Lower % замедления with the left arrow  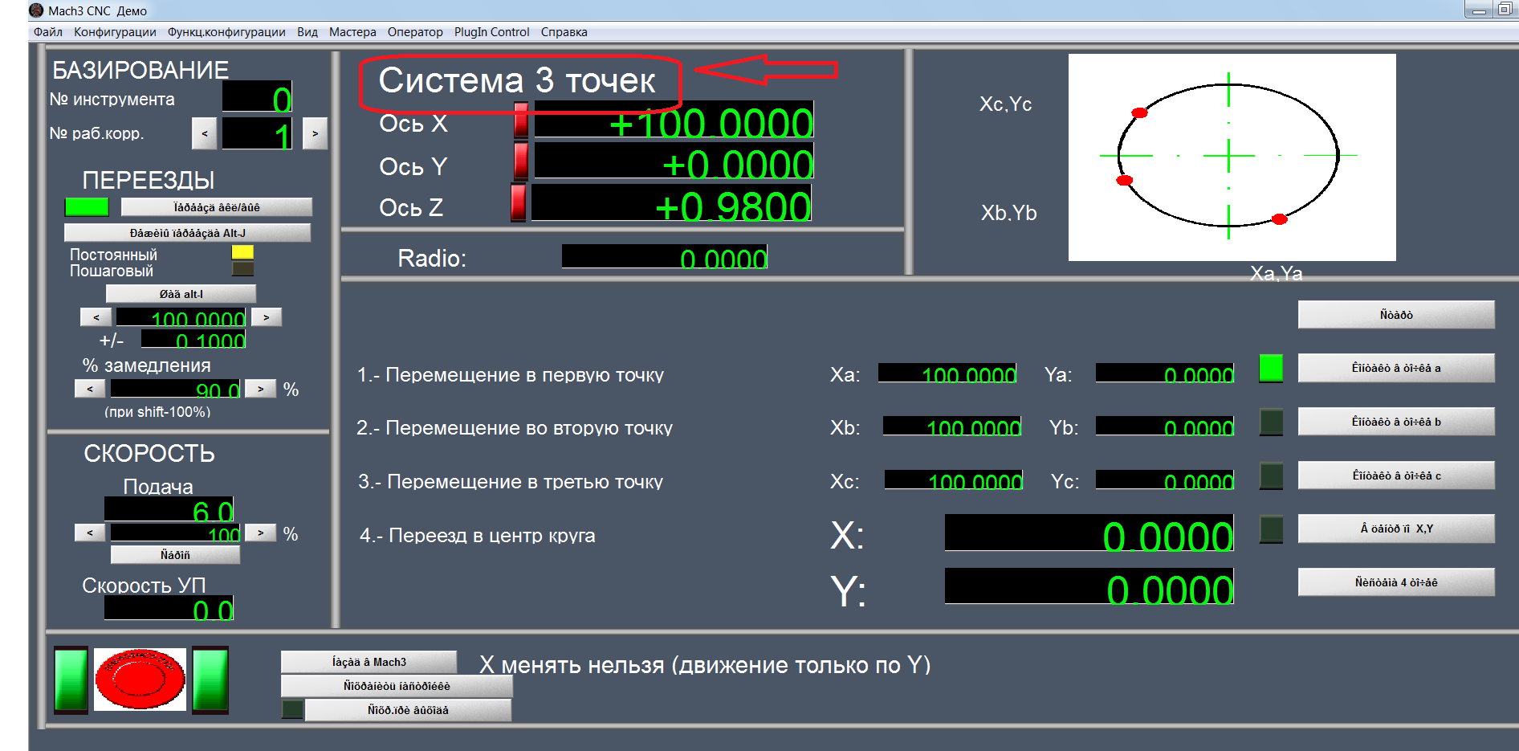90,389
